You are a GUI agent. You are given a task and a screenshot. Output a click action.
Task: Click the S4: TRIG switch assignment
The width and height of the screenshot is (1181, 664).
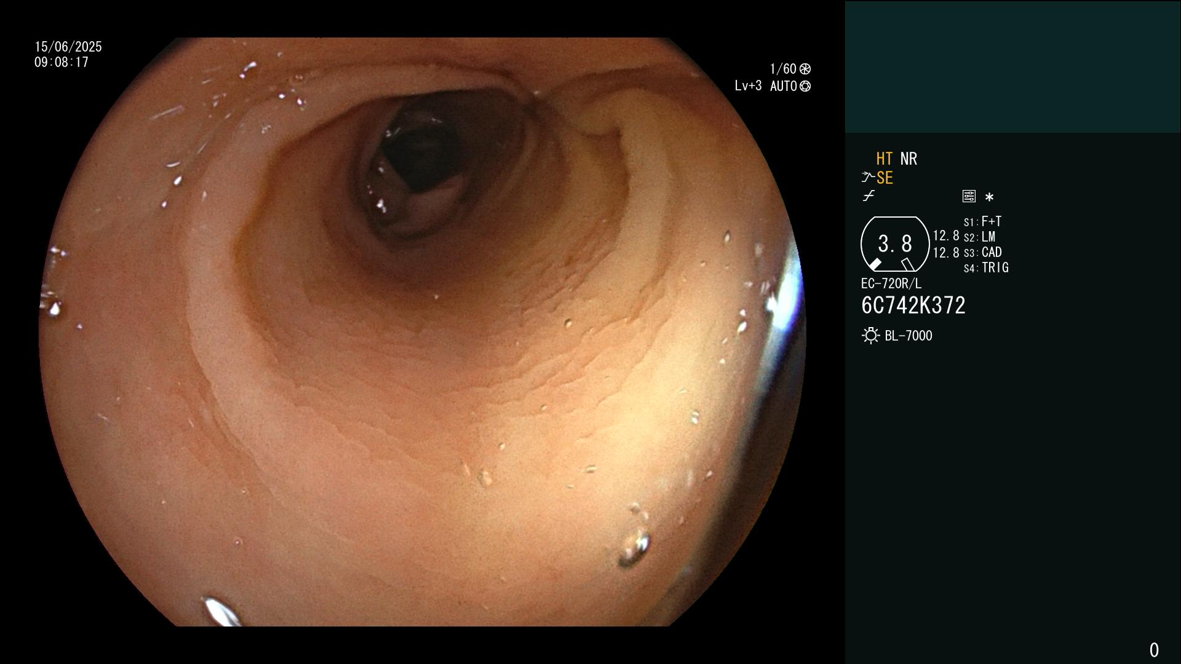click(x=986, y=267)
